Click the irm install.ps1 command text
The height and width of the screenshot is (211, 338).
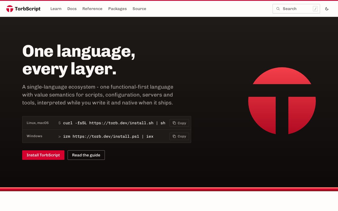pos(108,136)
